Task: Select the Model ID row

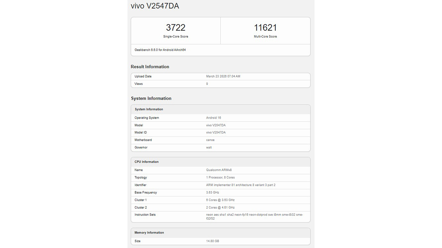Action: (215, 132)
